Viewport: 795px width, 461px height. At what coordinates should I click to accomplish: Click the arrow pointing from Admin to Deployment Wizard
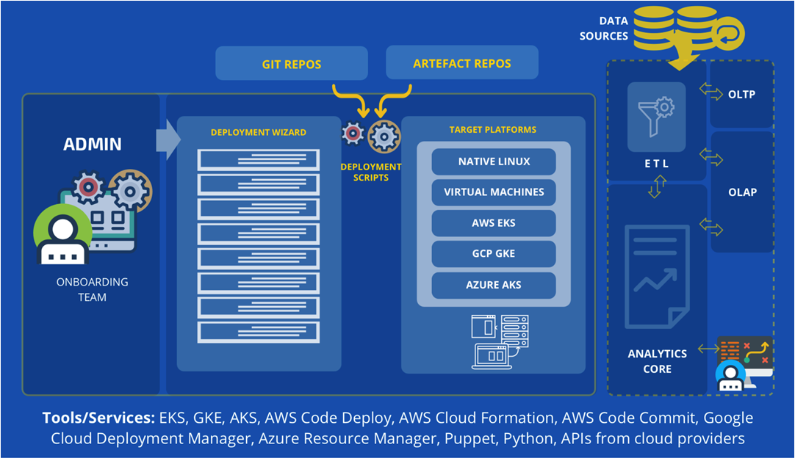click(x=168, y=139)
